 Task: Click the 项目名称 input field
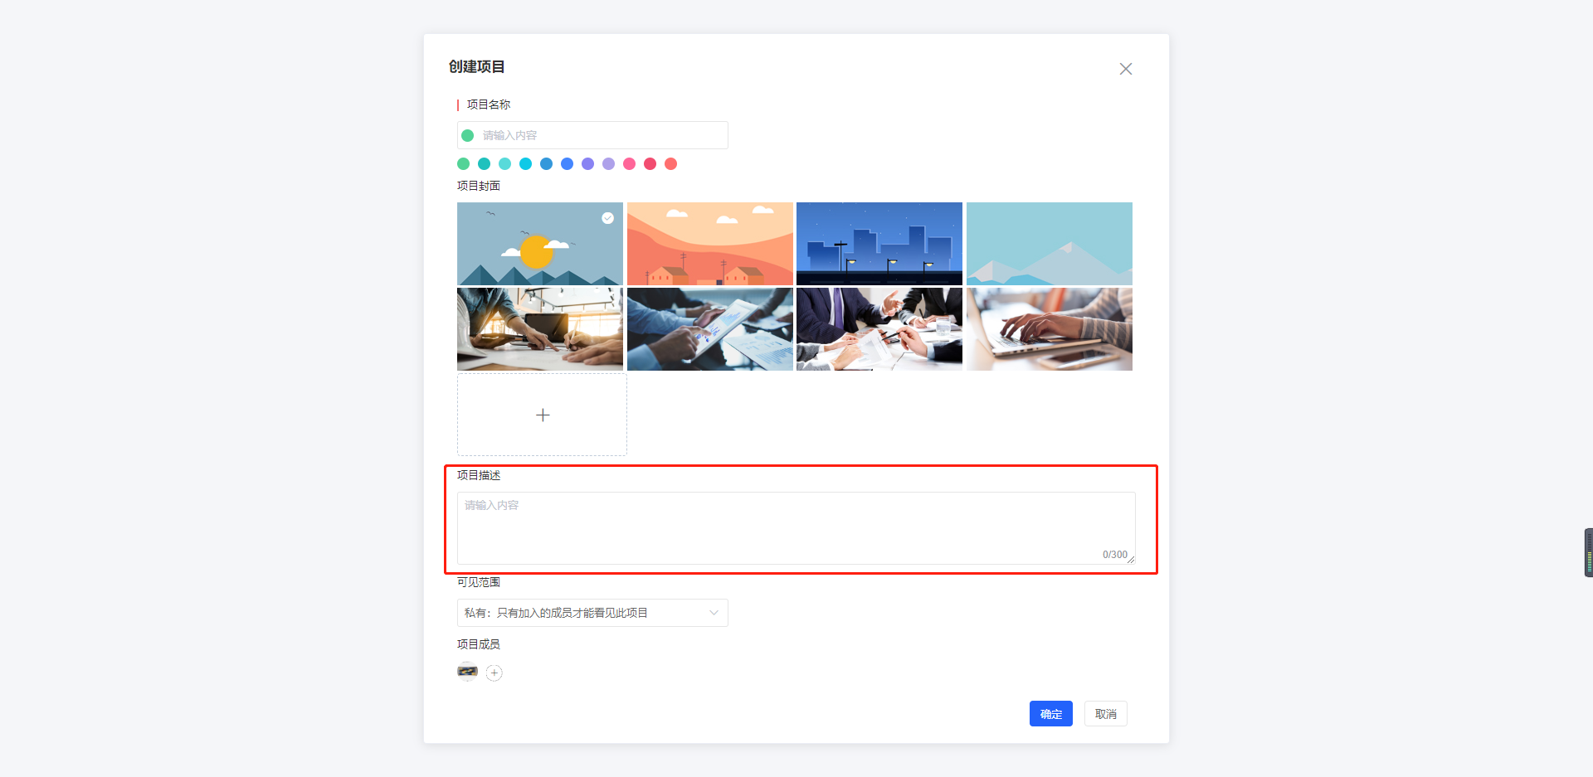coord(592,135)
